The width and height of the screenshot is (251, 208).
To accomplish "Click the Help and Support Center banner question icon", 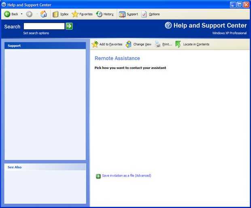I will click(168, 25).
